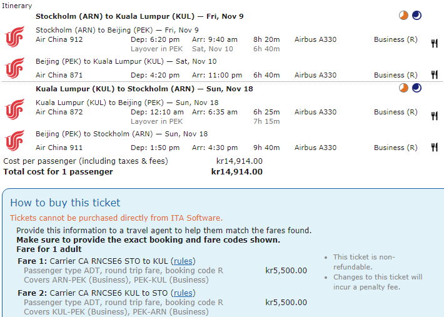Click the orange sun icon on the Nov 9 header
The width and height of the screenshot is (444, 317).
point(404,16)
